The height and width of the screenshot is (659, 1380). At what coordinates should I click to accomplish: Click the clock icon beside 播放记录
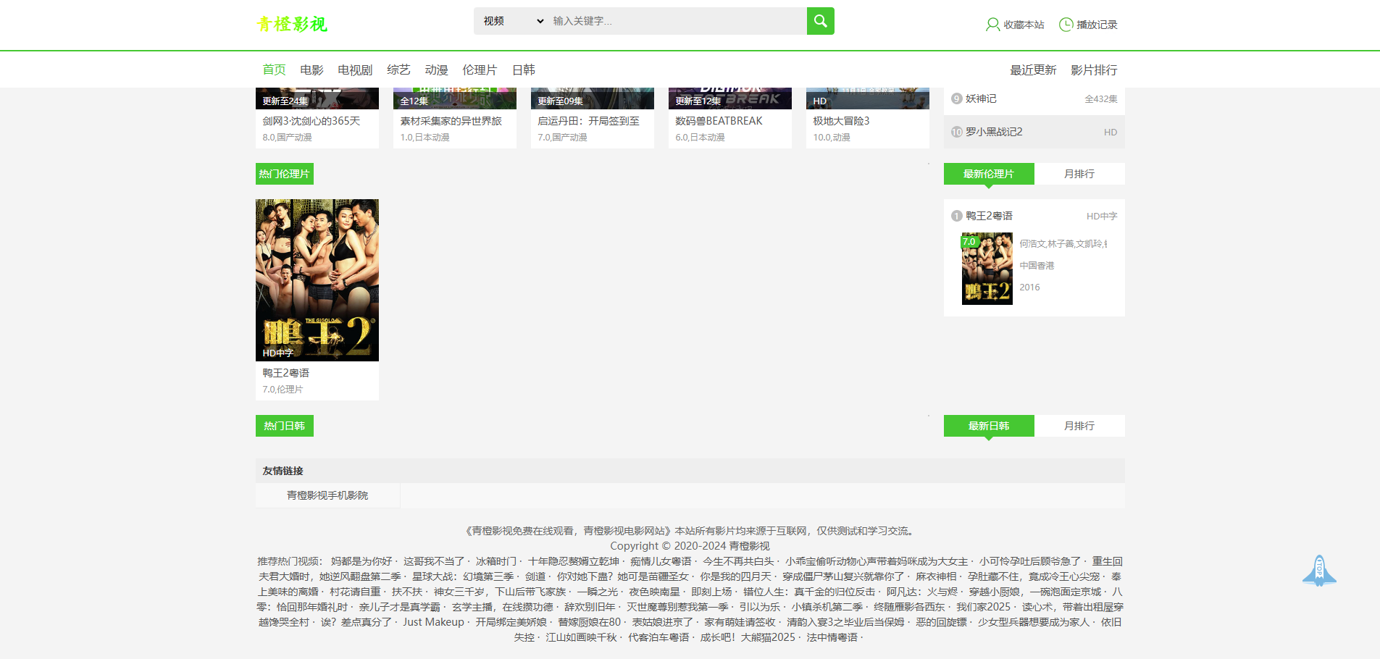1066,25
